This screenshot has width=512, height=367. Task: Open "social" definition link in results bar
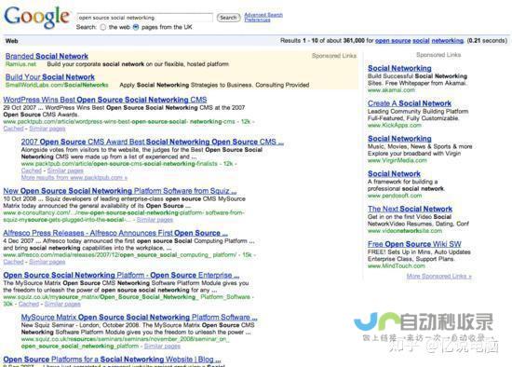[421, 41]
